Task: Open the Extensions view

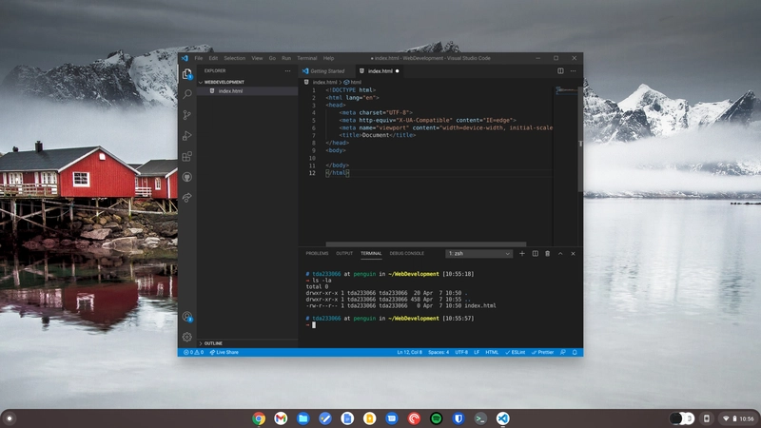Action: click(187, 156)
